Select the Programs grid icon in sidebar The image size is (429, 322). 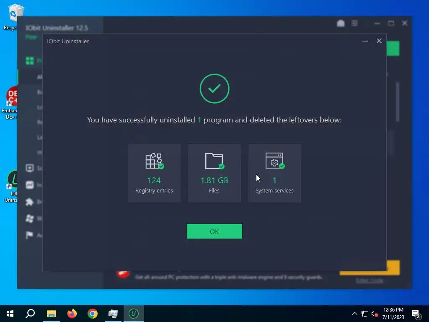point(30,60)
